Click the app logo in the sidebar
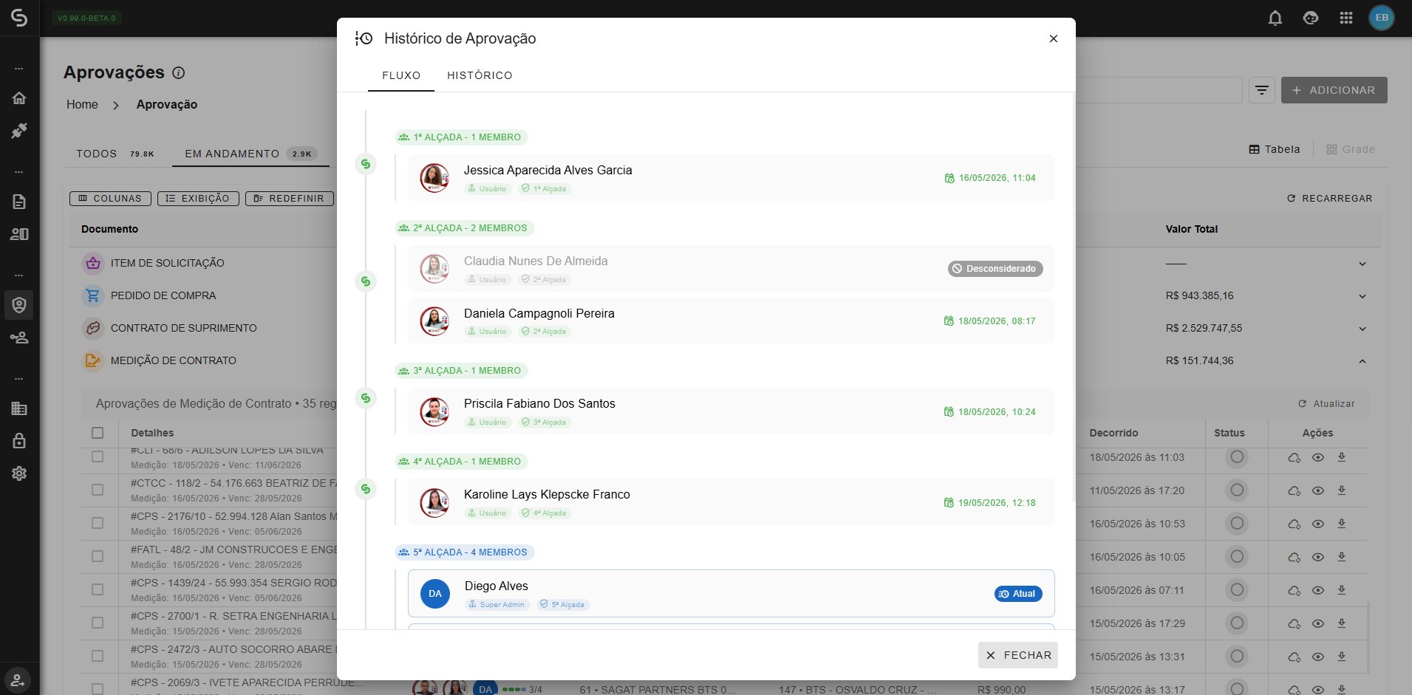The width and height of the screenshot is (1412, 695). point(19,18)
